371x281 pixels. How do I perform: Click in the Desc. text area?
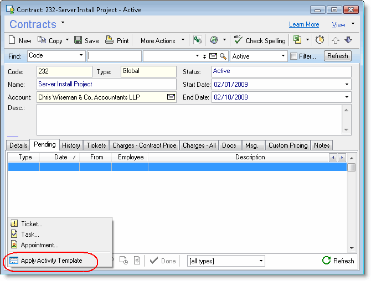tap(188, 119)
